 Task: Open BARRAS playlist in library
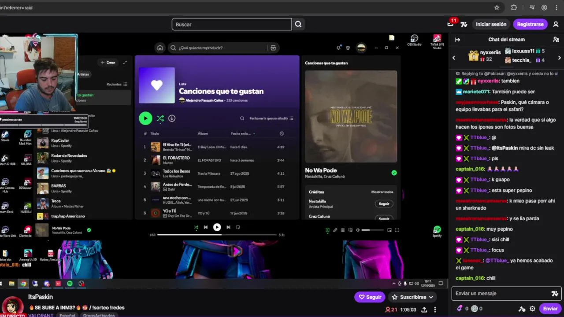[84, 188]
